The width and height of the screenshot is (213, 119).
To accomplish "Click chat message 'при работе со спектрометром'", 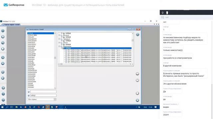I will point(177,58).
